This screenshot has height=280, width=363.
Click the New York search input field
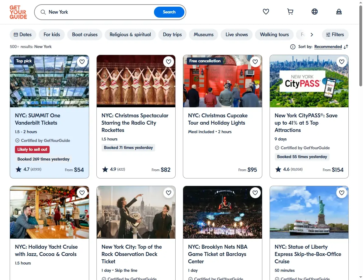99,12
